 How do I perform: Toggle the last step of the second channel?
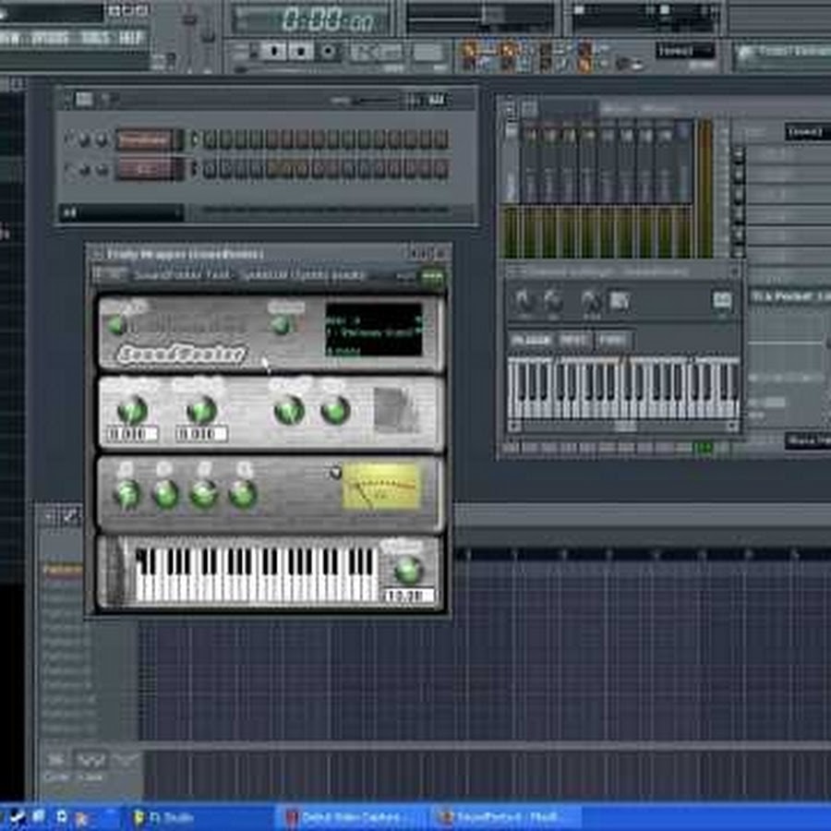[441, 169]
